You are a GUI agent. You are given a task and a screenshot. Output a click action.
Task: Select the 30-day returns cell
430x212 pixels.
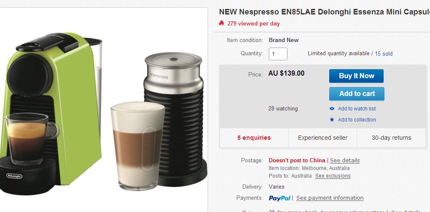pyautogui.click(x=391, y=138)
